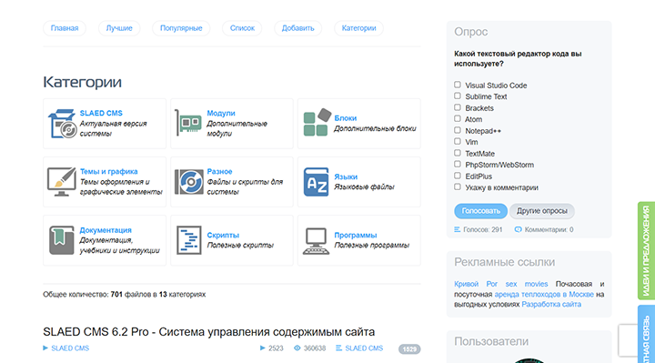
Task: Click the SLAED CMS author link beside list icon
Action: (x=364, y=348)
